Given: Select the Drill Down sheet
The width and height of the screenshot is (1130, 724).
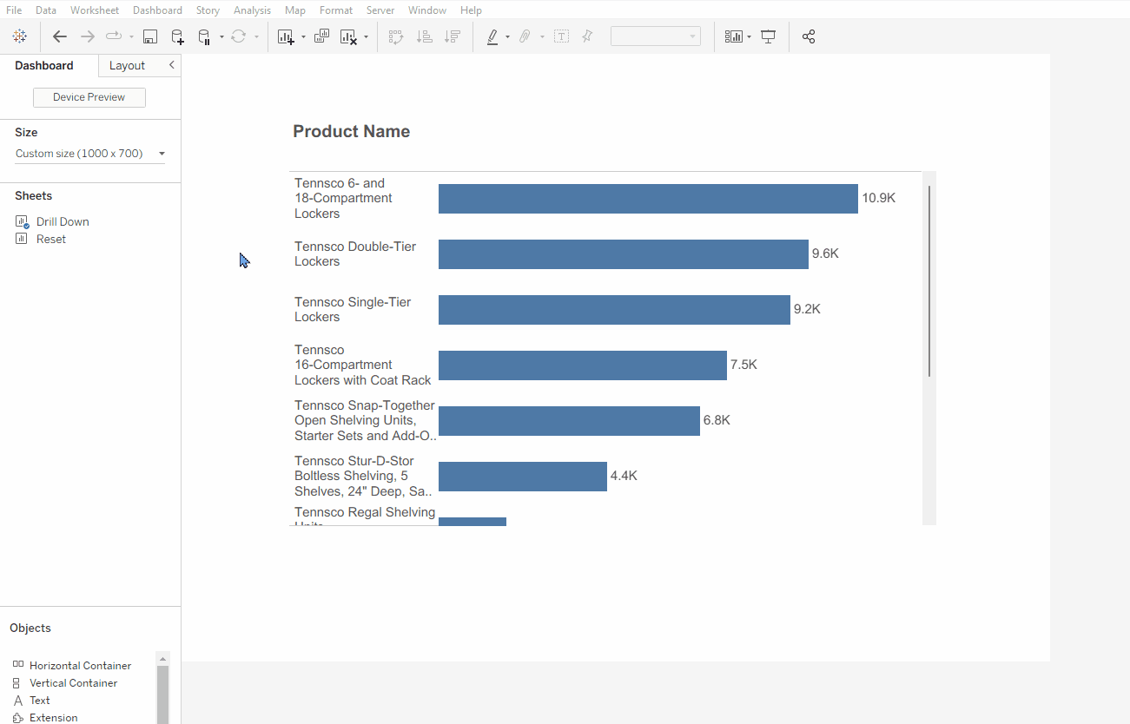Looking at the screenshot, I should (x=63, y=221).
